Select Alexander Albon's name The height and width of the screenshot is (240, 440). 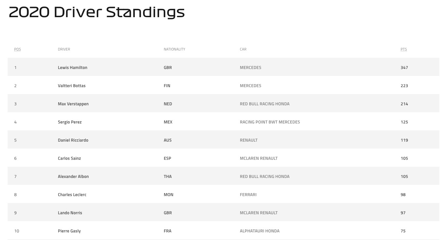pyautogui.click(x=73, y=176)
